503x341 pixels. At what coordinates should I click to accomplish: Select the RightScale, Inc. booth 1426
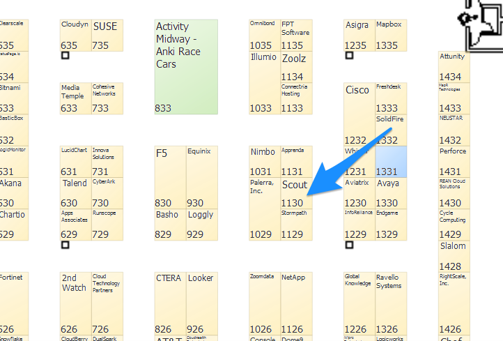[x=454, y=304]
